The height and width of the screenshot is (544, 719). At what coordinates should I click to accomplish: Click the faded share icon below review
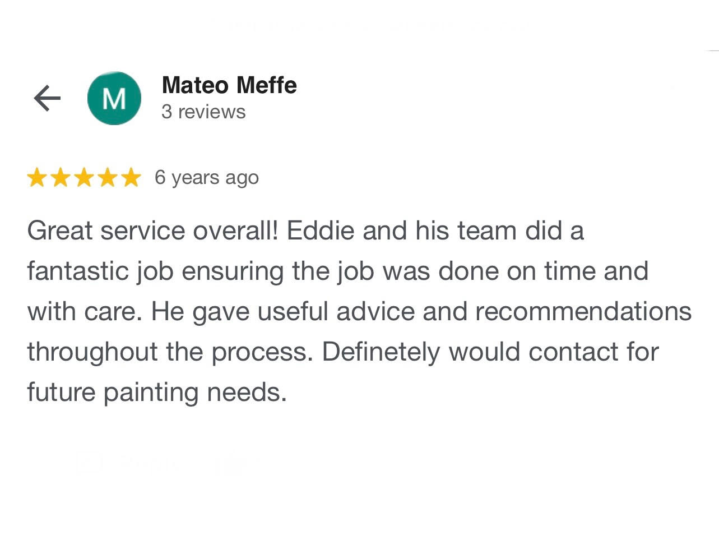(90, 463)
